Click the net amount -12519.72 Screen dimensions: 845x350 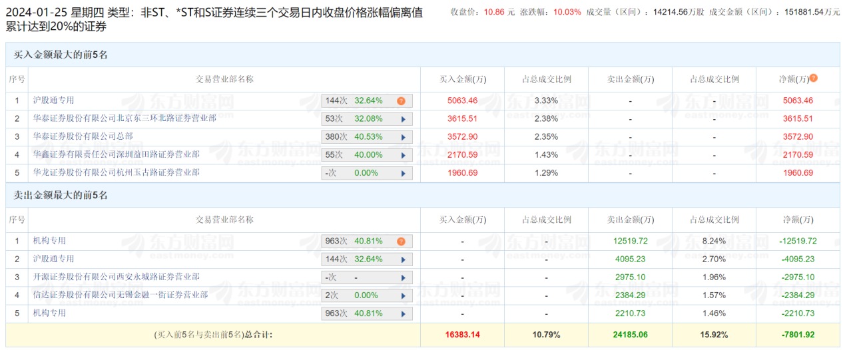[798, 242]
